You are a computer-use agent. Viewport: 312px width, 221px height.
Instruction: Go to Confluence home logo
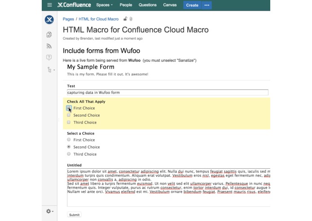[74, 5]
